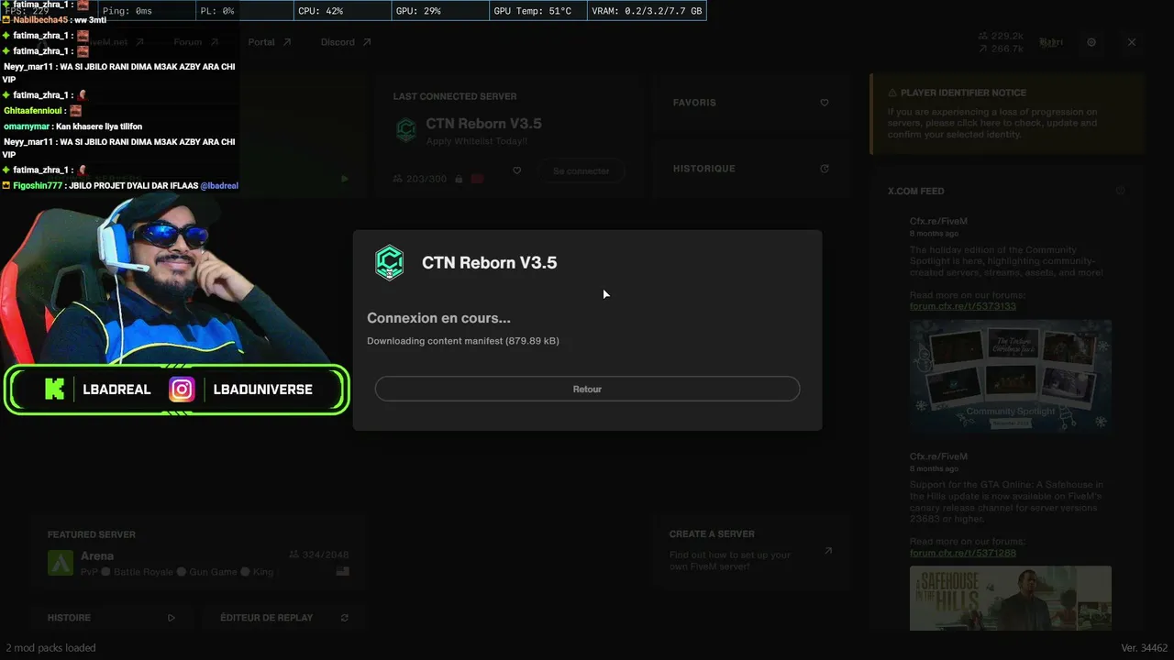Favorite the last connected server with the heart
The image size is (1174, 660).
point(517,170)
